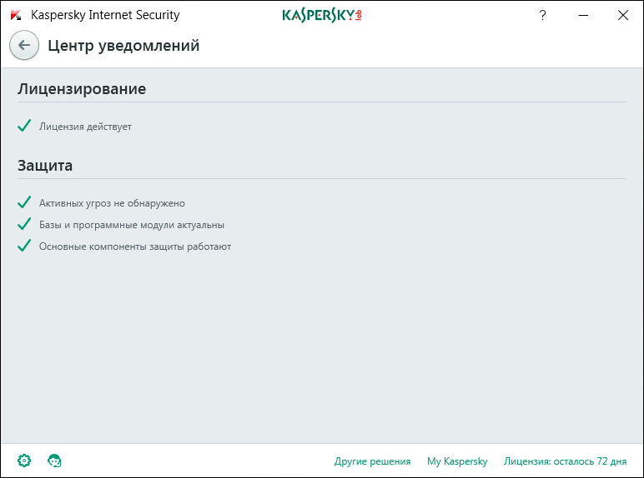This screenshot has height=478, width=644.
Task: Select Основные компоненты защиты работают entry
Action: [135, 246]
